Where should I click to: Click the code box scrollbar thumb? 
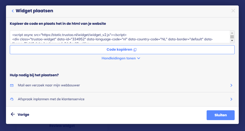232,37
